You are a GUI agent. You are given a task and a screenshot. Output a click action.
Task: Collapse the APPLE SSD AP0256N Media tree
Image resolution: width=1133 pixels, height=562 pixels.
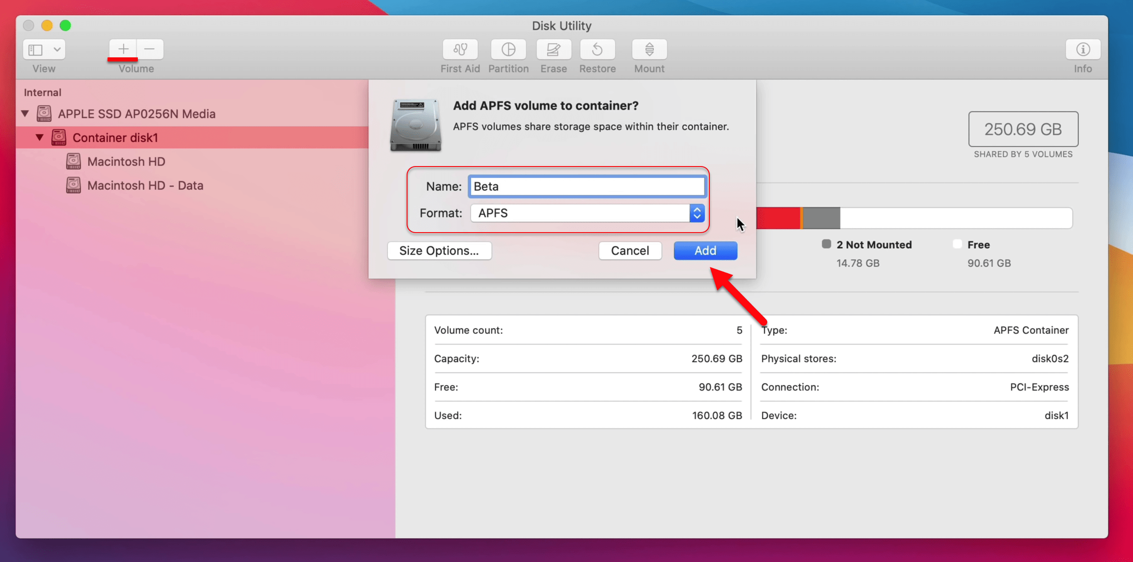pyautogui.click(x=25, y=113)
